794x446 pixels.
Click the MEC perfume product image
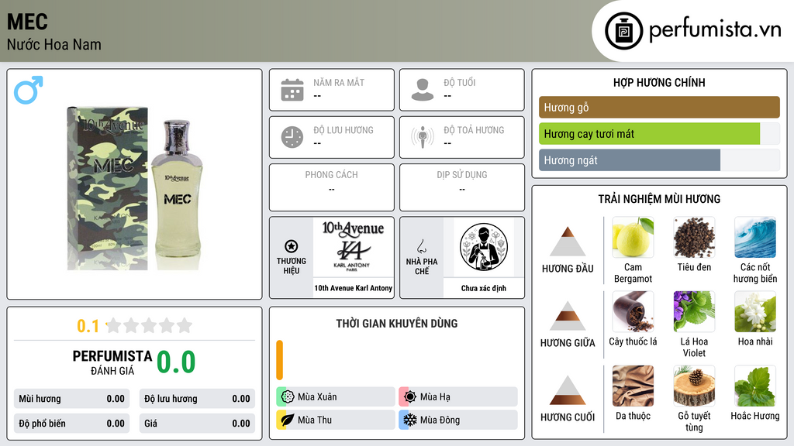[135, 188]
